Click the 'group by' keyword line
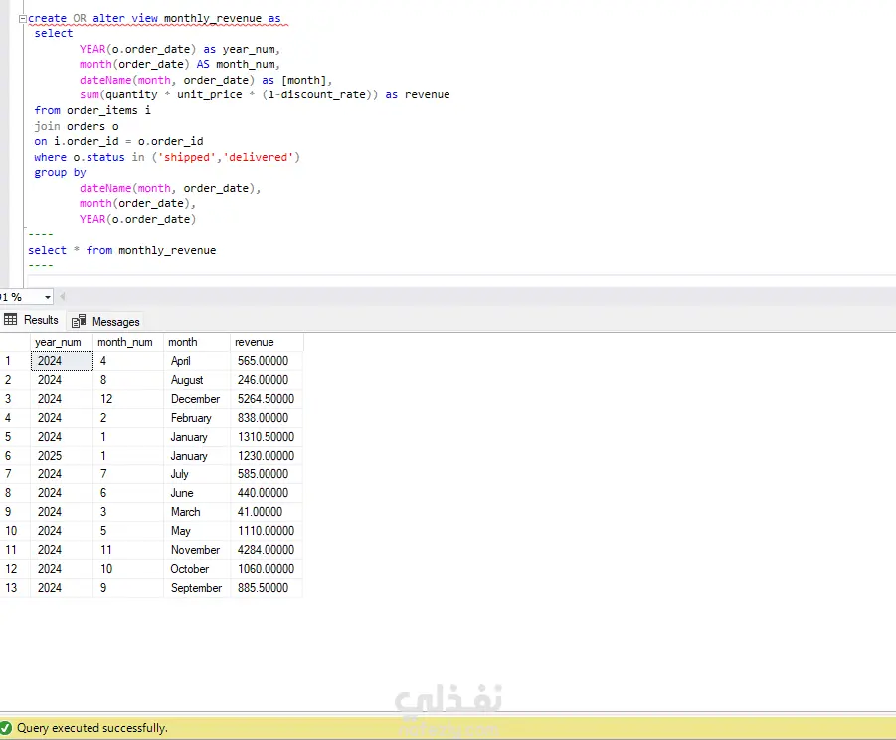Viewport: 896px width, 740px height. (60, 173)
